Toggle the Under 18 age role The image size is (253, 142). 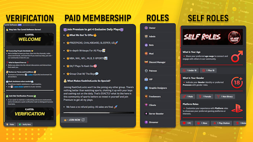190,70
